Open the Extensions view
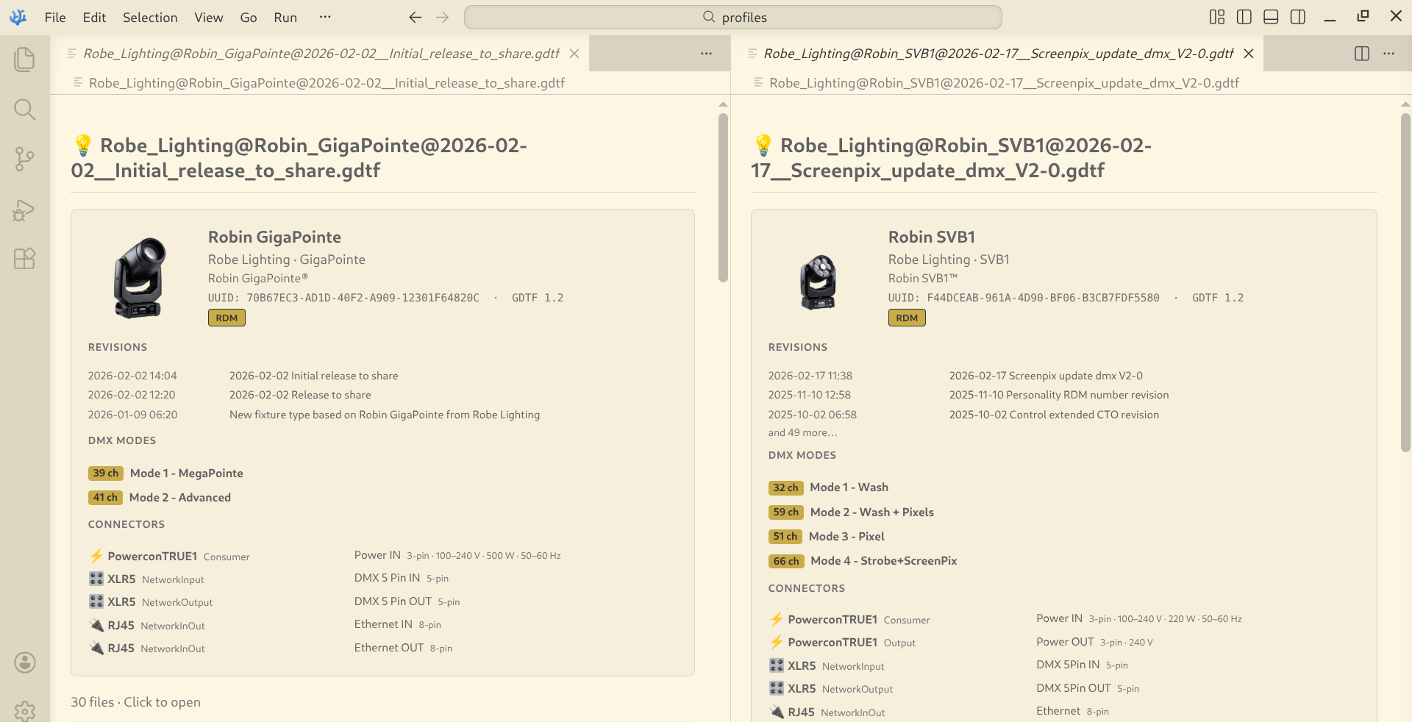The image size is (1412, 722). 24,259
